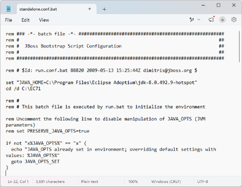Click the if not "x%JAVA_OPTS%" line
This screenshot has height=187, width=242.
(x=46, y=143)
